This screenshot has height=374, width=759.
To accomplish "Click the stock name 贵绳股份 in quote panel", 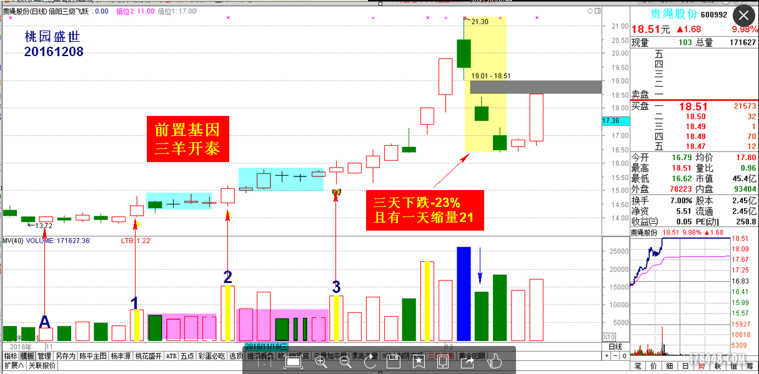I will [x=673, y=14].
